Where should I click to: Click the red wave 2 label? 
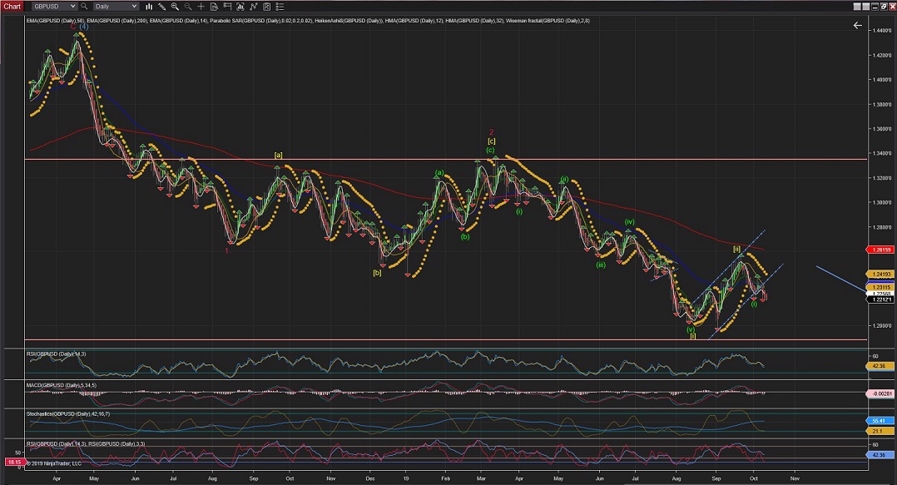[x=491, y=132]
